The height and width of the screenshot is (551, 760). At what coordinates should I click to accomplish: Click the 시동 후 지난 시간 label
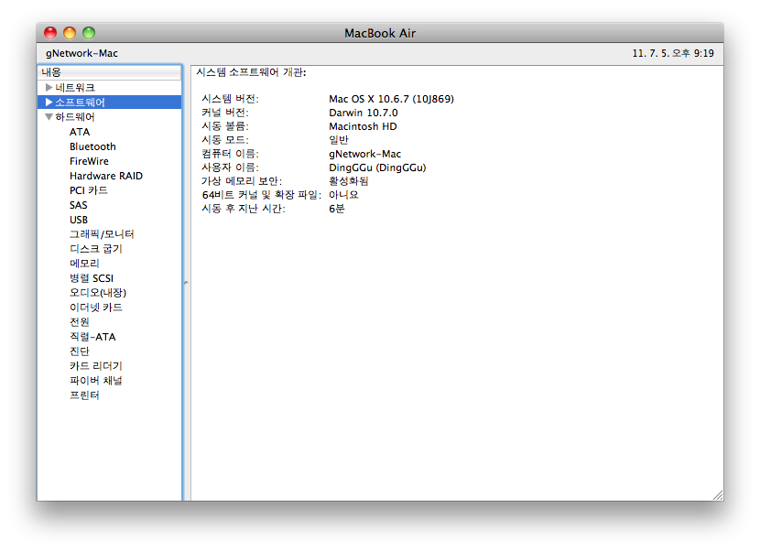244,209
